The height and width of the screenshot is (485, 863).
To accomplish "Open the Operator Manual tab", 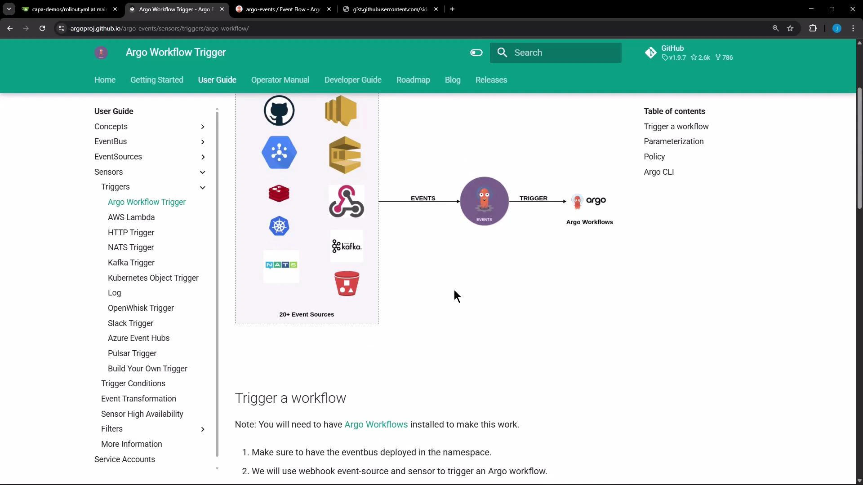I will click(280, 80).
